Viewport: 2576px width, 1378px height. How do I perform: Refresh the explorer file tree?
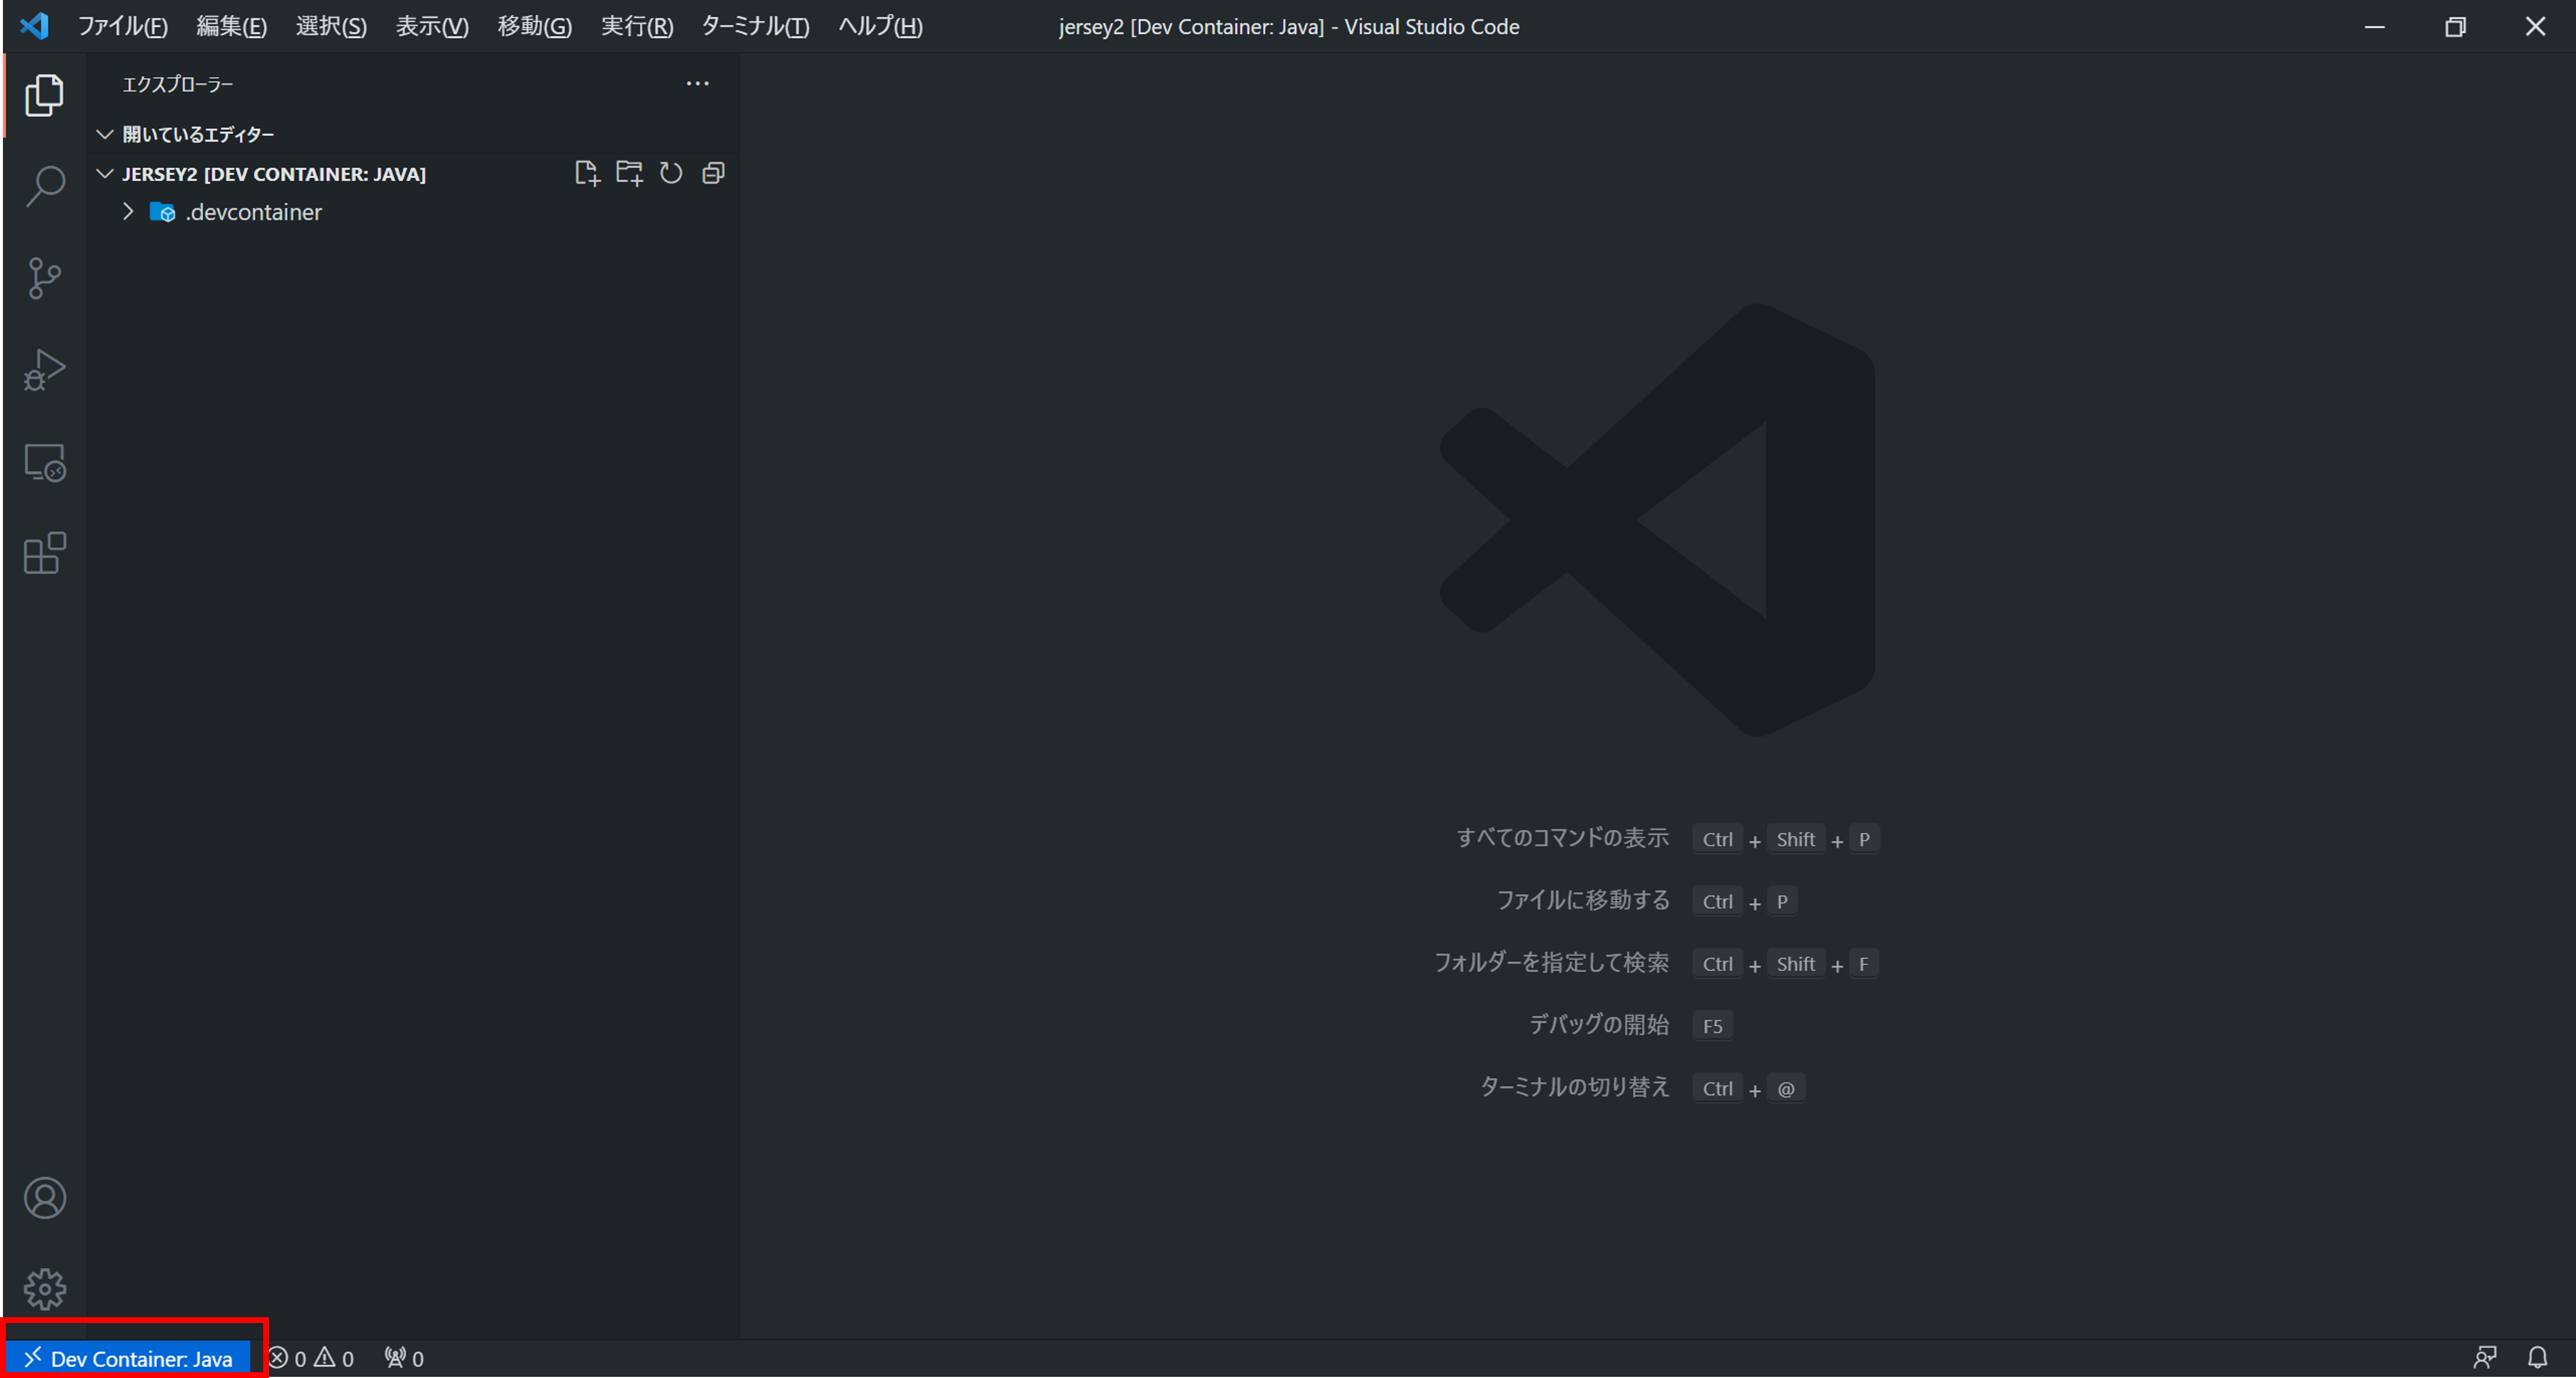pos(671,173)
